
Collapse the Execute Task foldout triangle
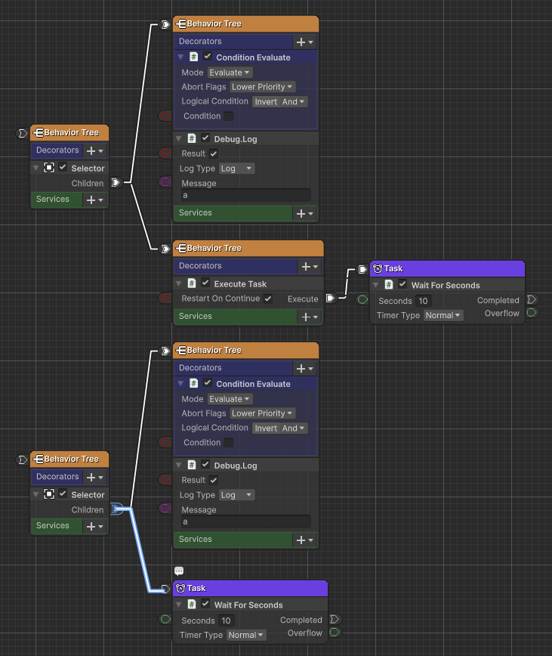[x=180, y=284]
